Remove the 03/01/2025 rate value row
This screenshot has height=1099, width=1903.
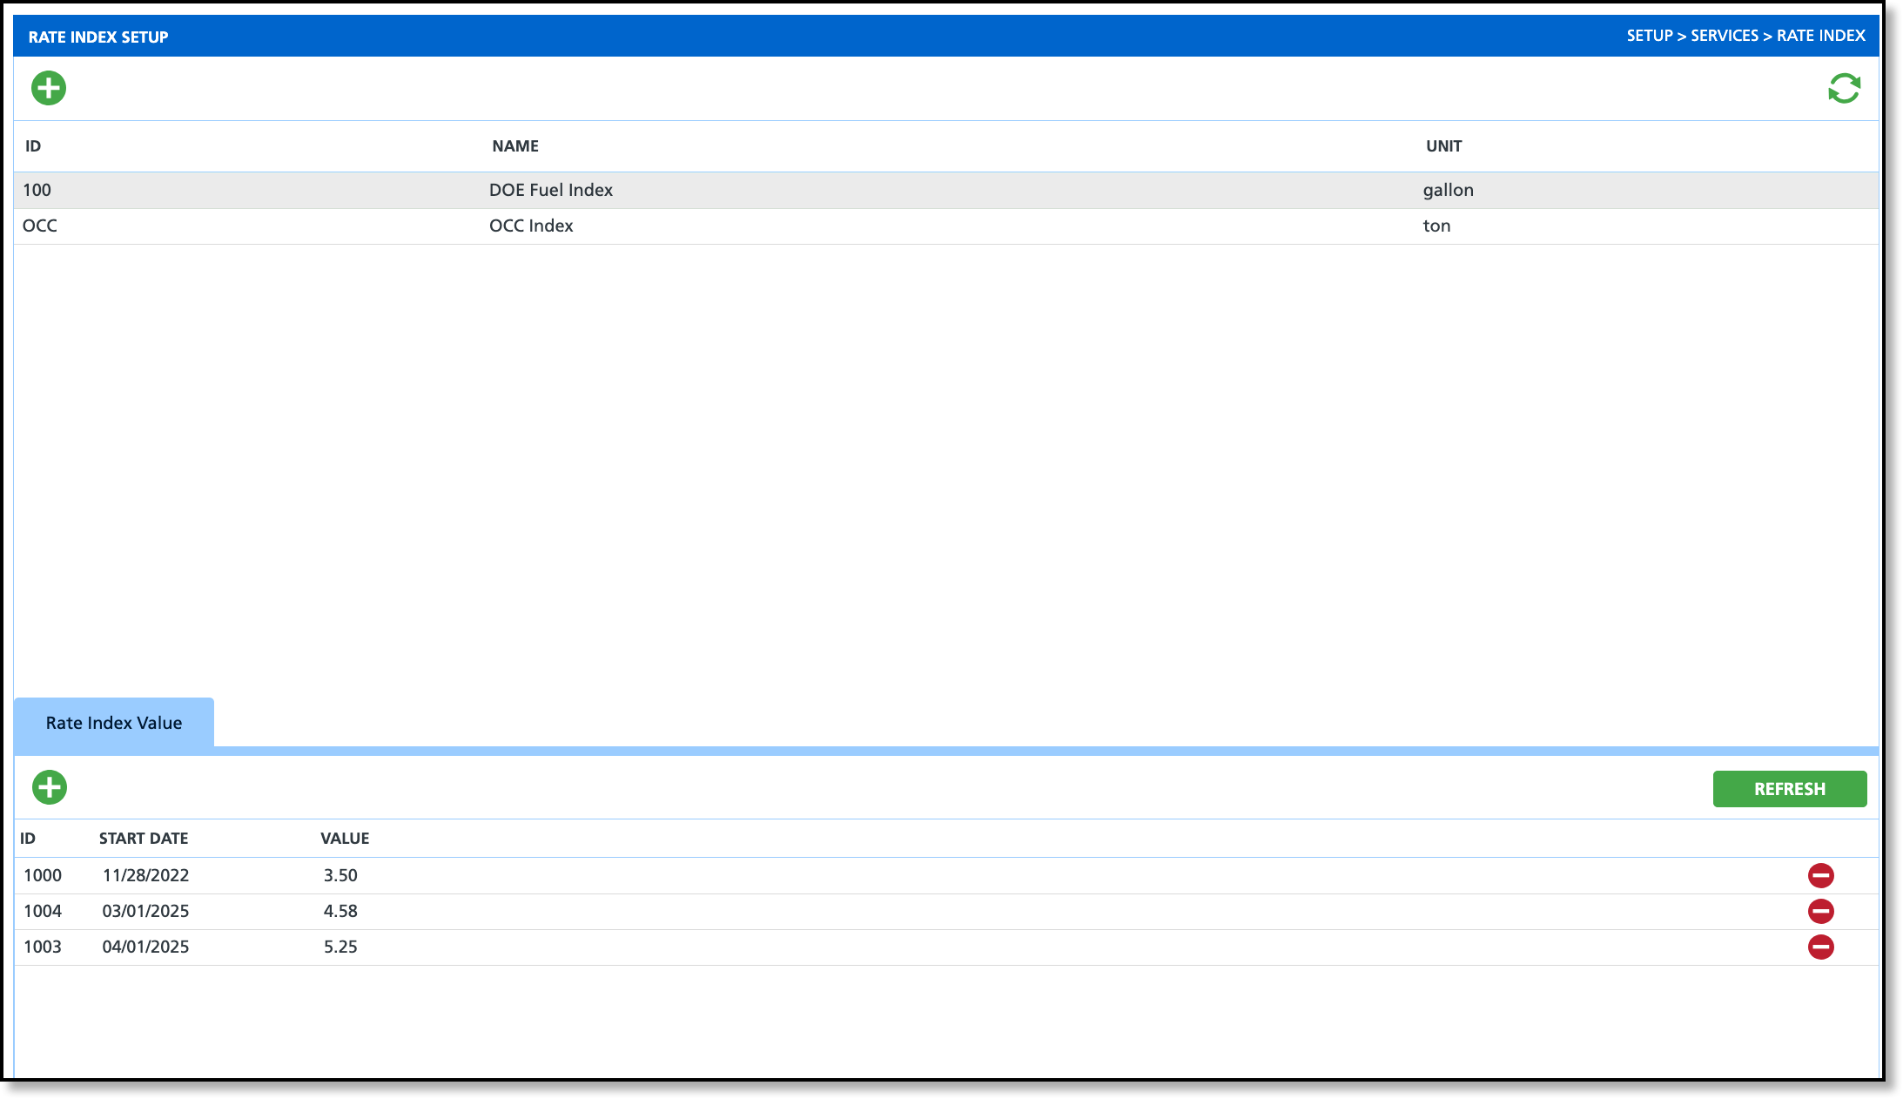coord(1820,911)
